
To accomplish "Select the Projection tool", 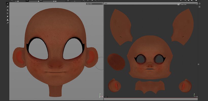I will (8, 10).
